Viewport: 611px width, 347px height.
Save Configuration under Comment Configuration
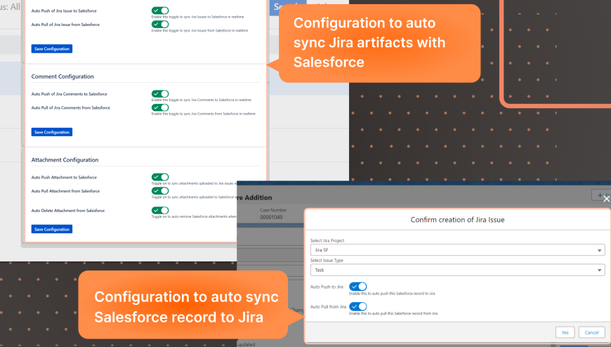[x=52, y=132]
